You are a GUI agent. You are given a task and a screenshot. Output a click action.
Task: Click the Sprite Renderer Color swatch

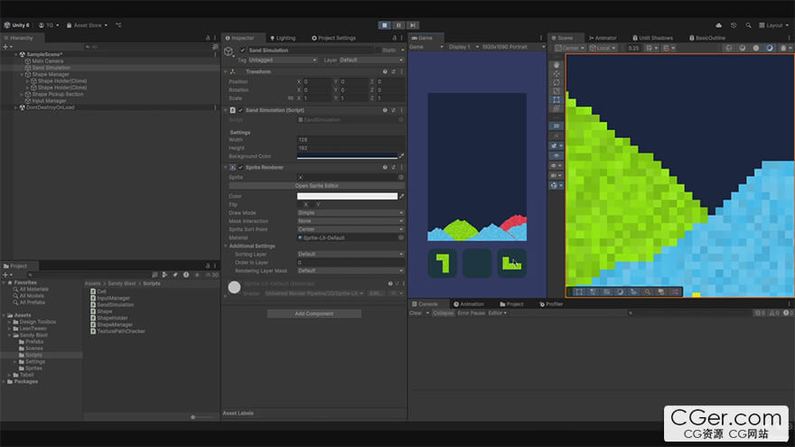coord(347,196)
